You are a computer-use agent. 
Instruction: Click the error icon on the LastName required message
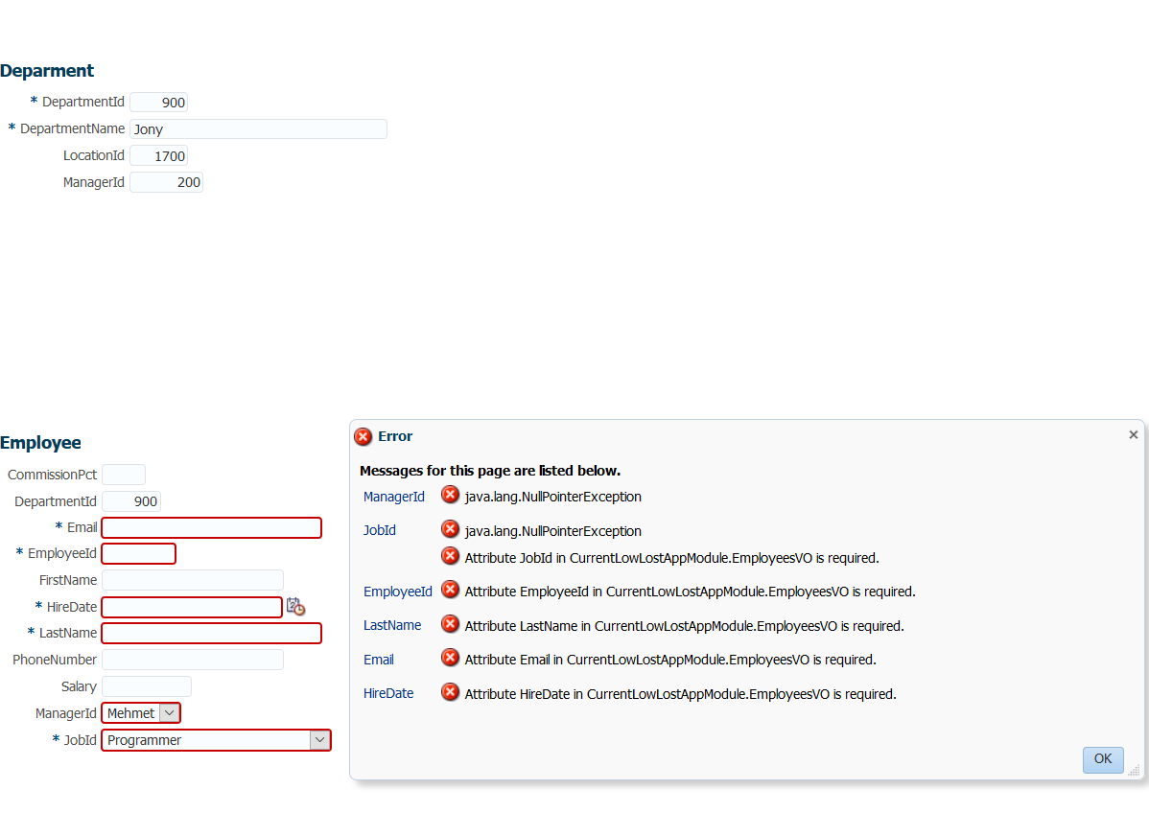(450, 624)
